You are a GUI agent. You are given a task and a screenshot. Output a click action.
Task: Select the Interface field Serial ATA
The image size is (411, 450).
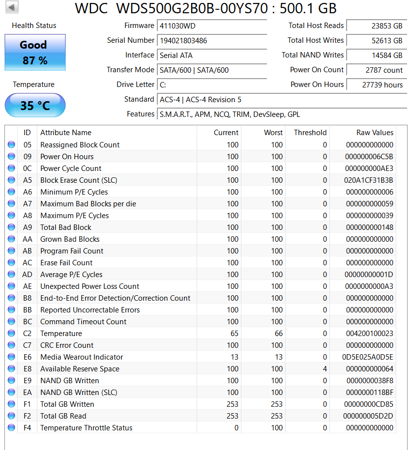212,56
